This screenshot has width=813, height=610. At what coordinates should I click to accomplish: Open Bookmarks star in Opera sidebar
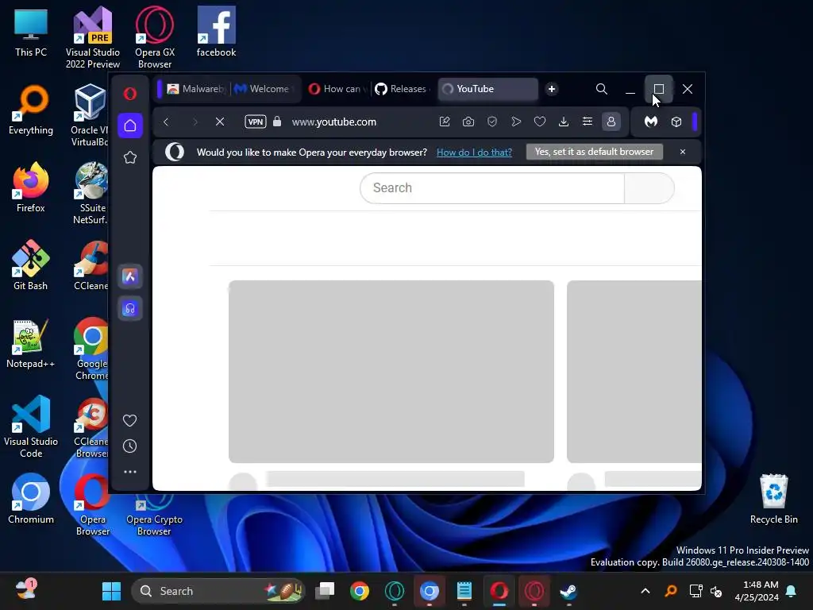pos(130,158)
